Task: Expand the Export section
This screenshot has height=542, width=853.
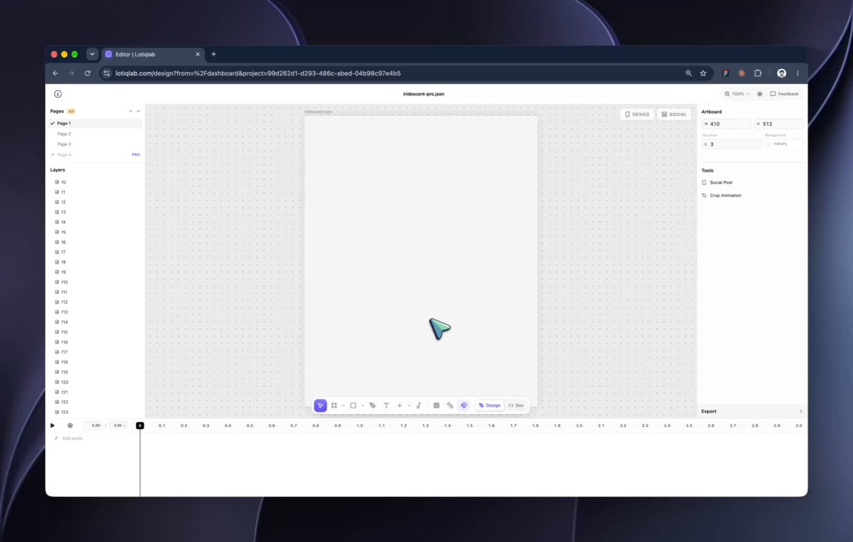Action: point(751,412)
